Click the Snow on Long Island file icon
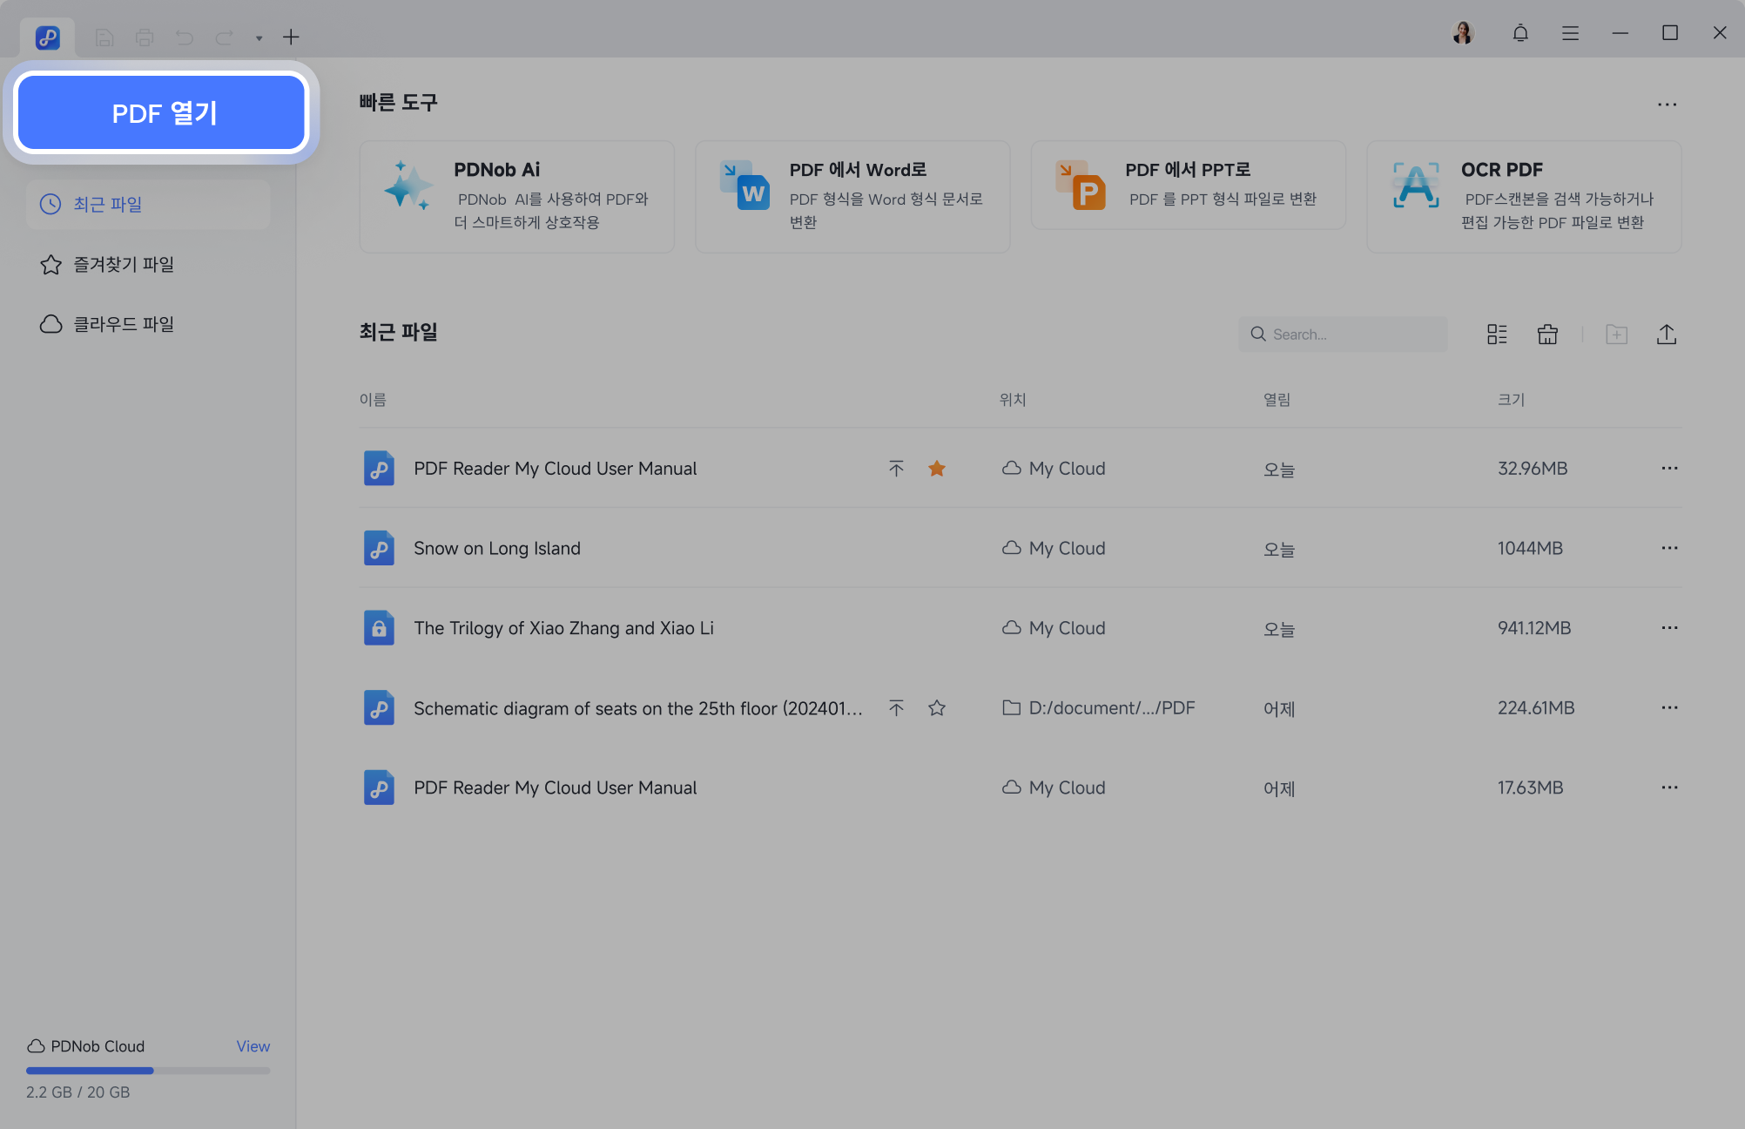Viewport: 1745px width, 1129px height. (379, 549)
